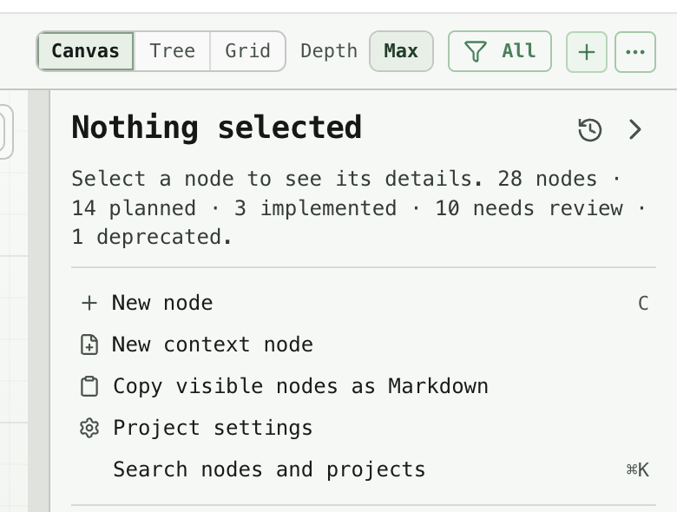
Task: Collapse the details panel with the chevron
Action: [x=635, y=129]
